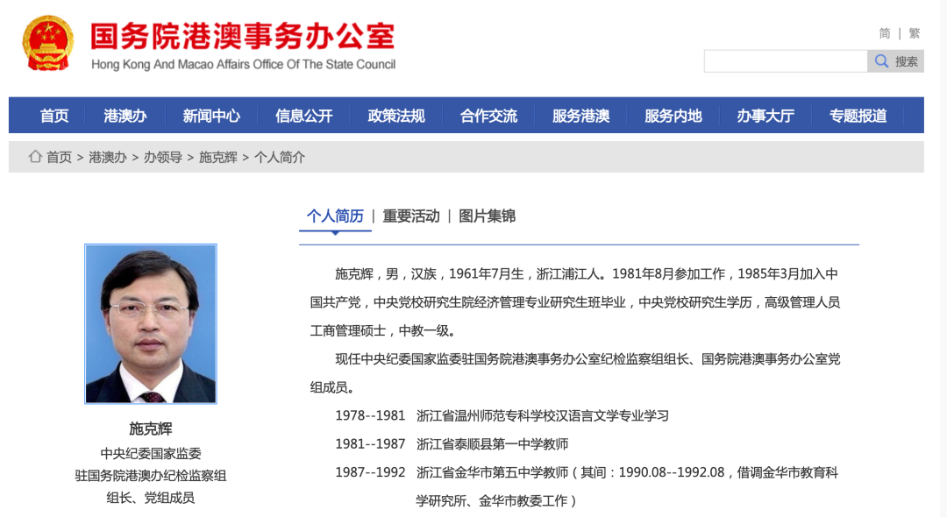This screenshot has width=947, height=517.
Task: Switch to traditional Chinese 繁
Action: pos(915,33)
